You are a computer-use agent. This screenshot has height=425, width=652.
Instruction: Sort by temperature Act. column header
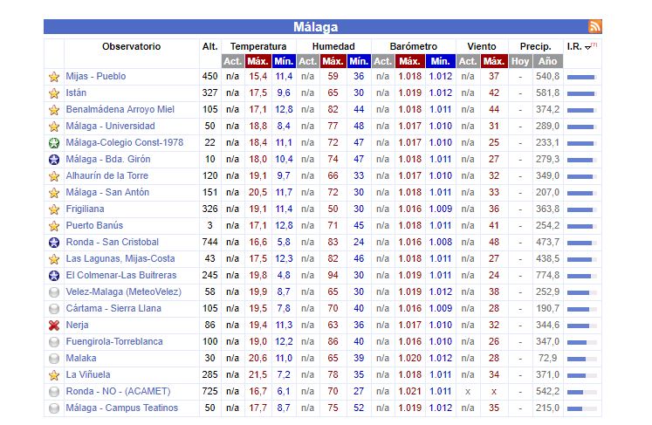tap(232, 61)
